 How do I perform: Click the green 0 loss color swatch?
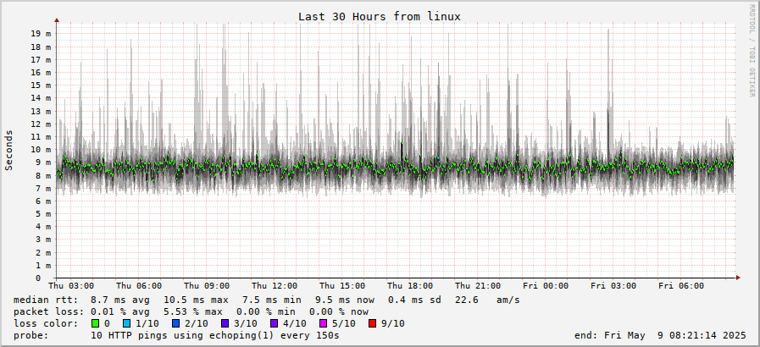click(x=95, y=323)
